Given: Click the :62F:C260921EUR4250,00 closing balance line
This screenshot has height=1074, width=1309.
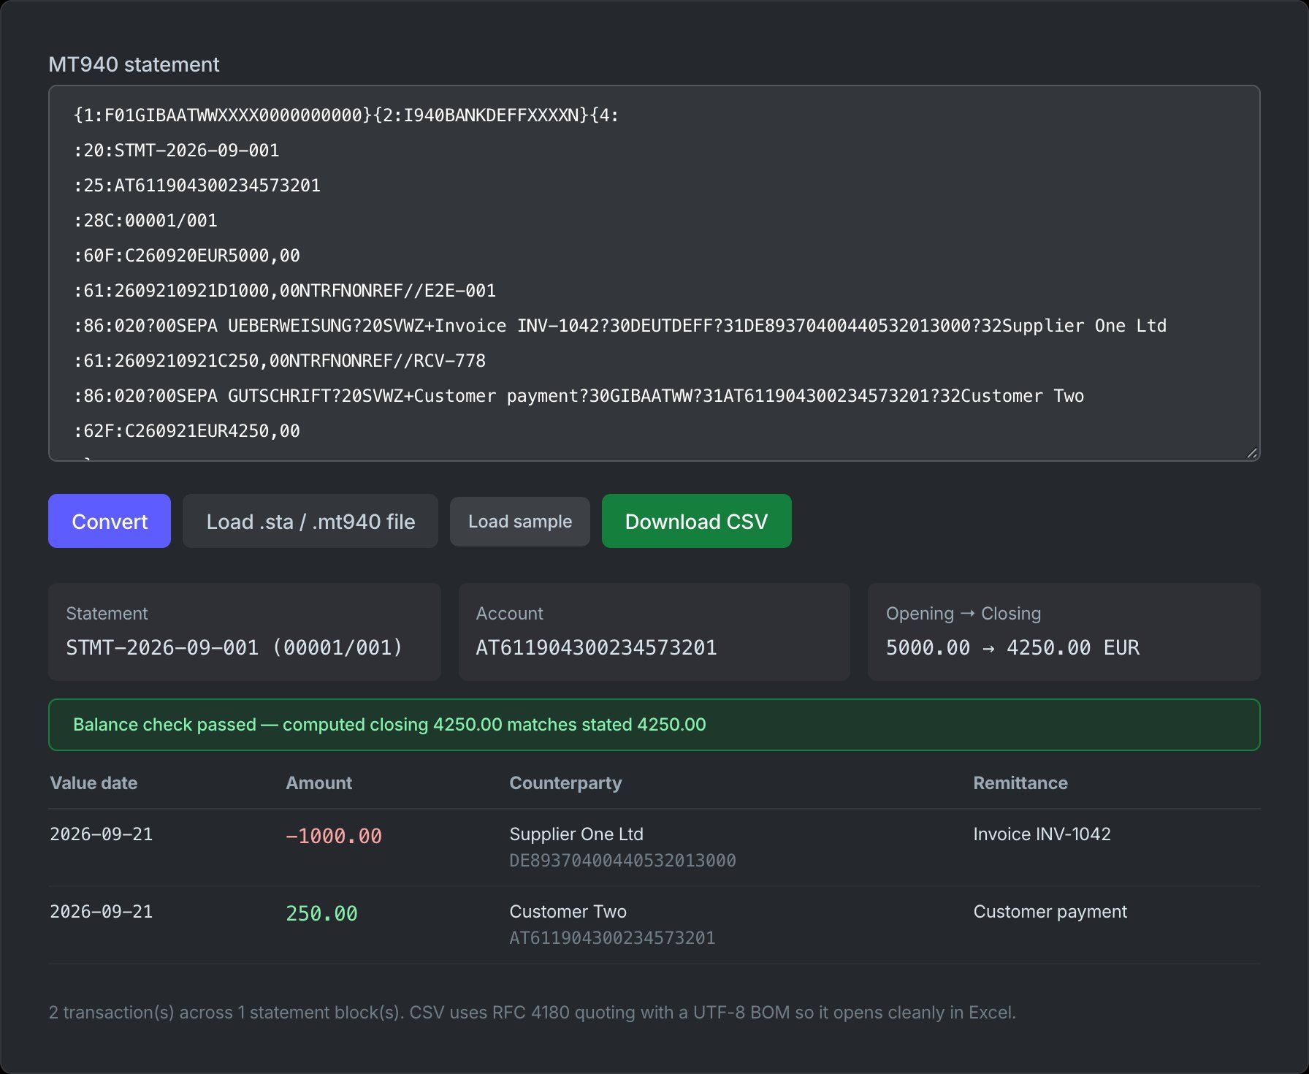Looking at the screenshot, I should coord(187,431).
